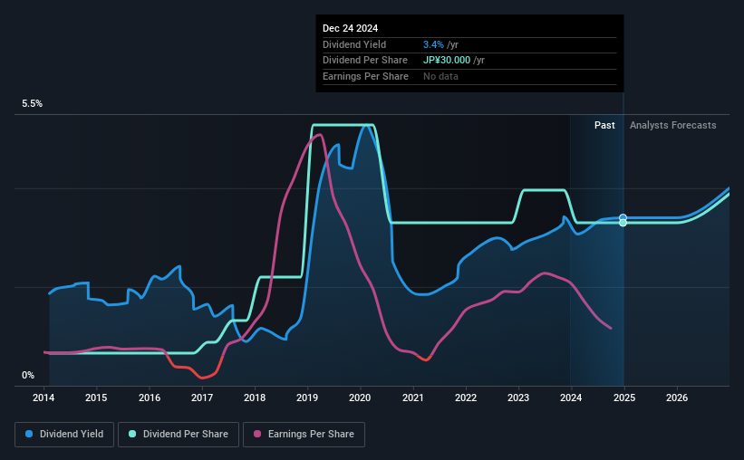Toggle the Dividend Per Share legend series
The image size is (744, 460).
tap(179, 435)
